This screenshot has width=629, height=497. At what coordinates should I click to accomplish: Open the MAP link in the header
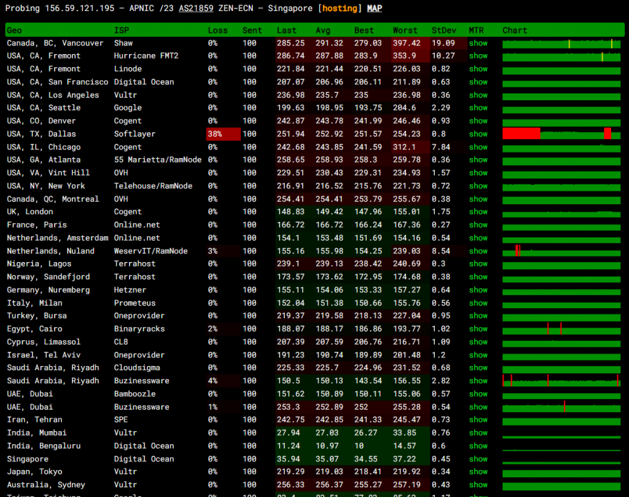coord(374,8)
